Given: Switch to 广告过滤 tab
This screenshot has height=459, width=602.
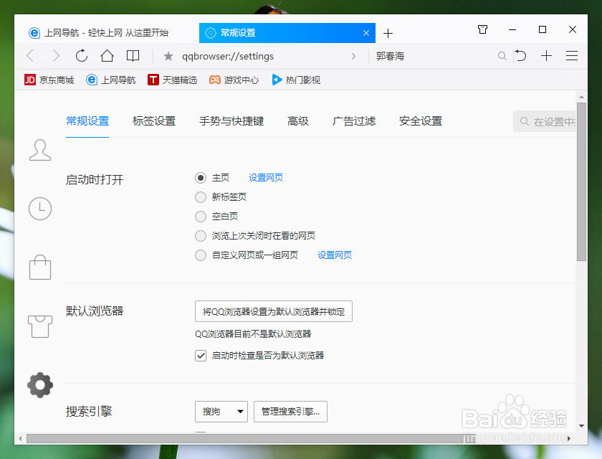Looking at the screenshot, I should 354,121.
